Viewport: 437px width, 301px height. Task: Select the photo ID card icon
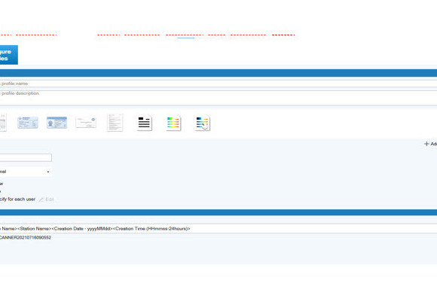coord(57,123)
